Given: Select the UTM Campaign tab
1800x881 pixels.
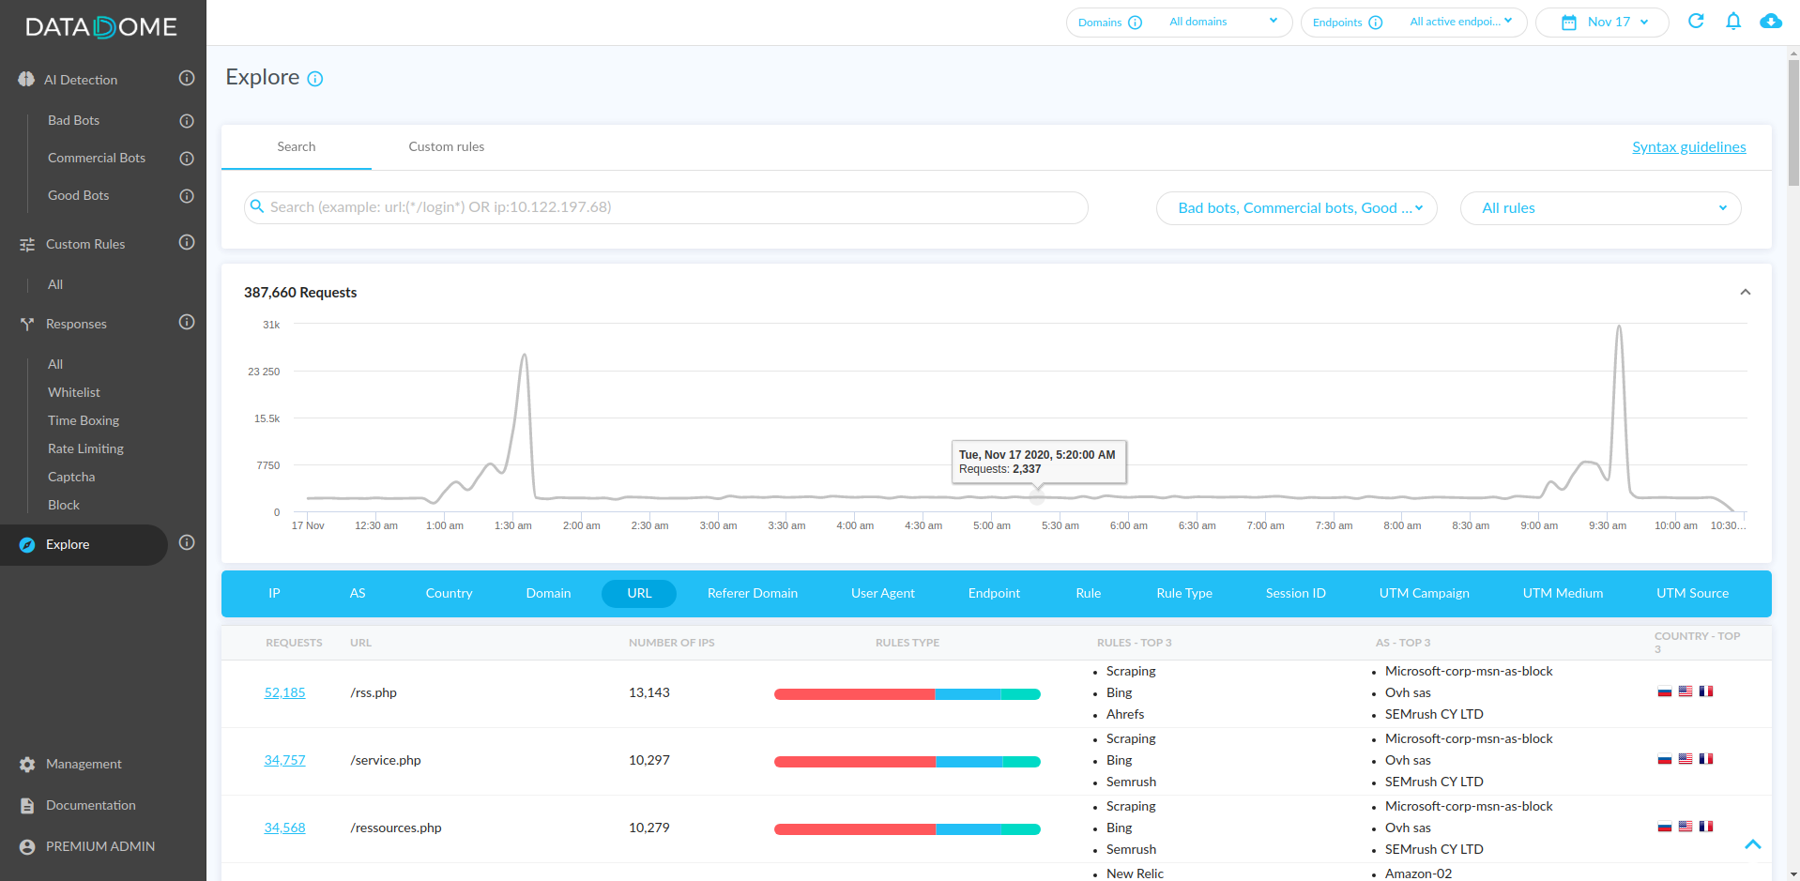Looking at the screenshot, I should 1425,594.
